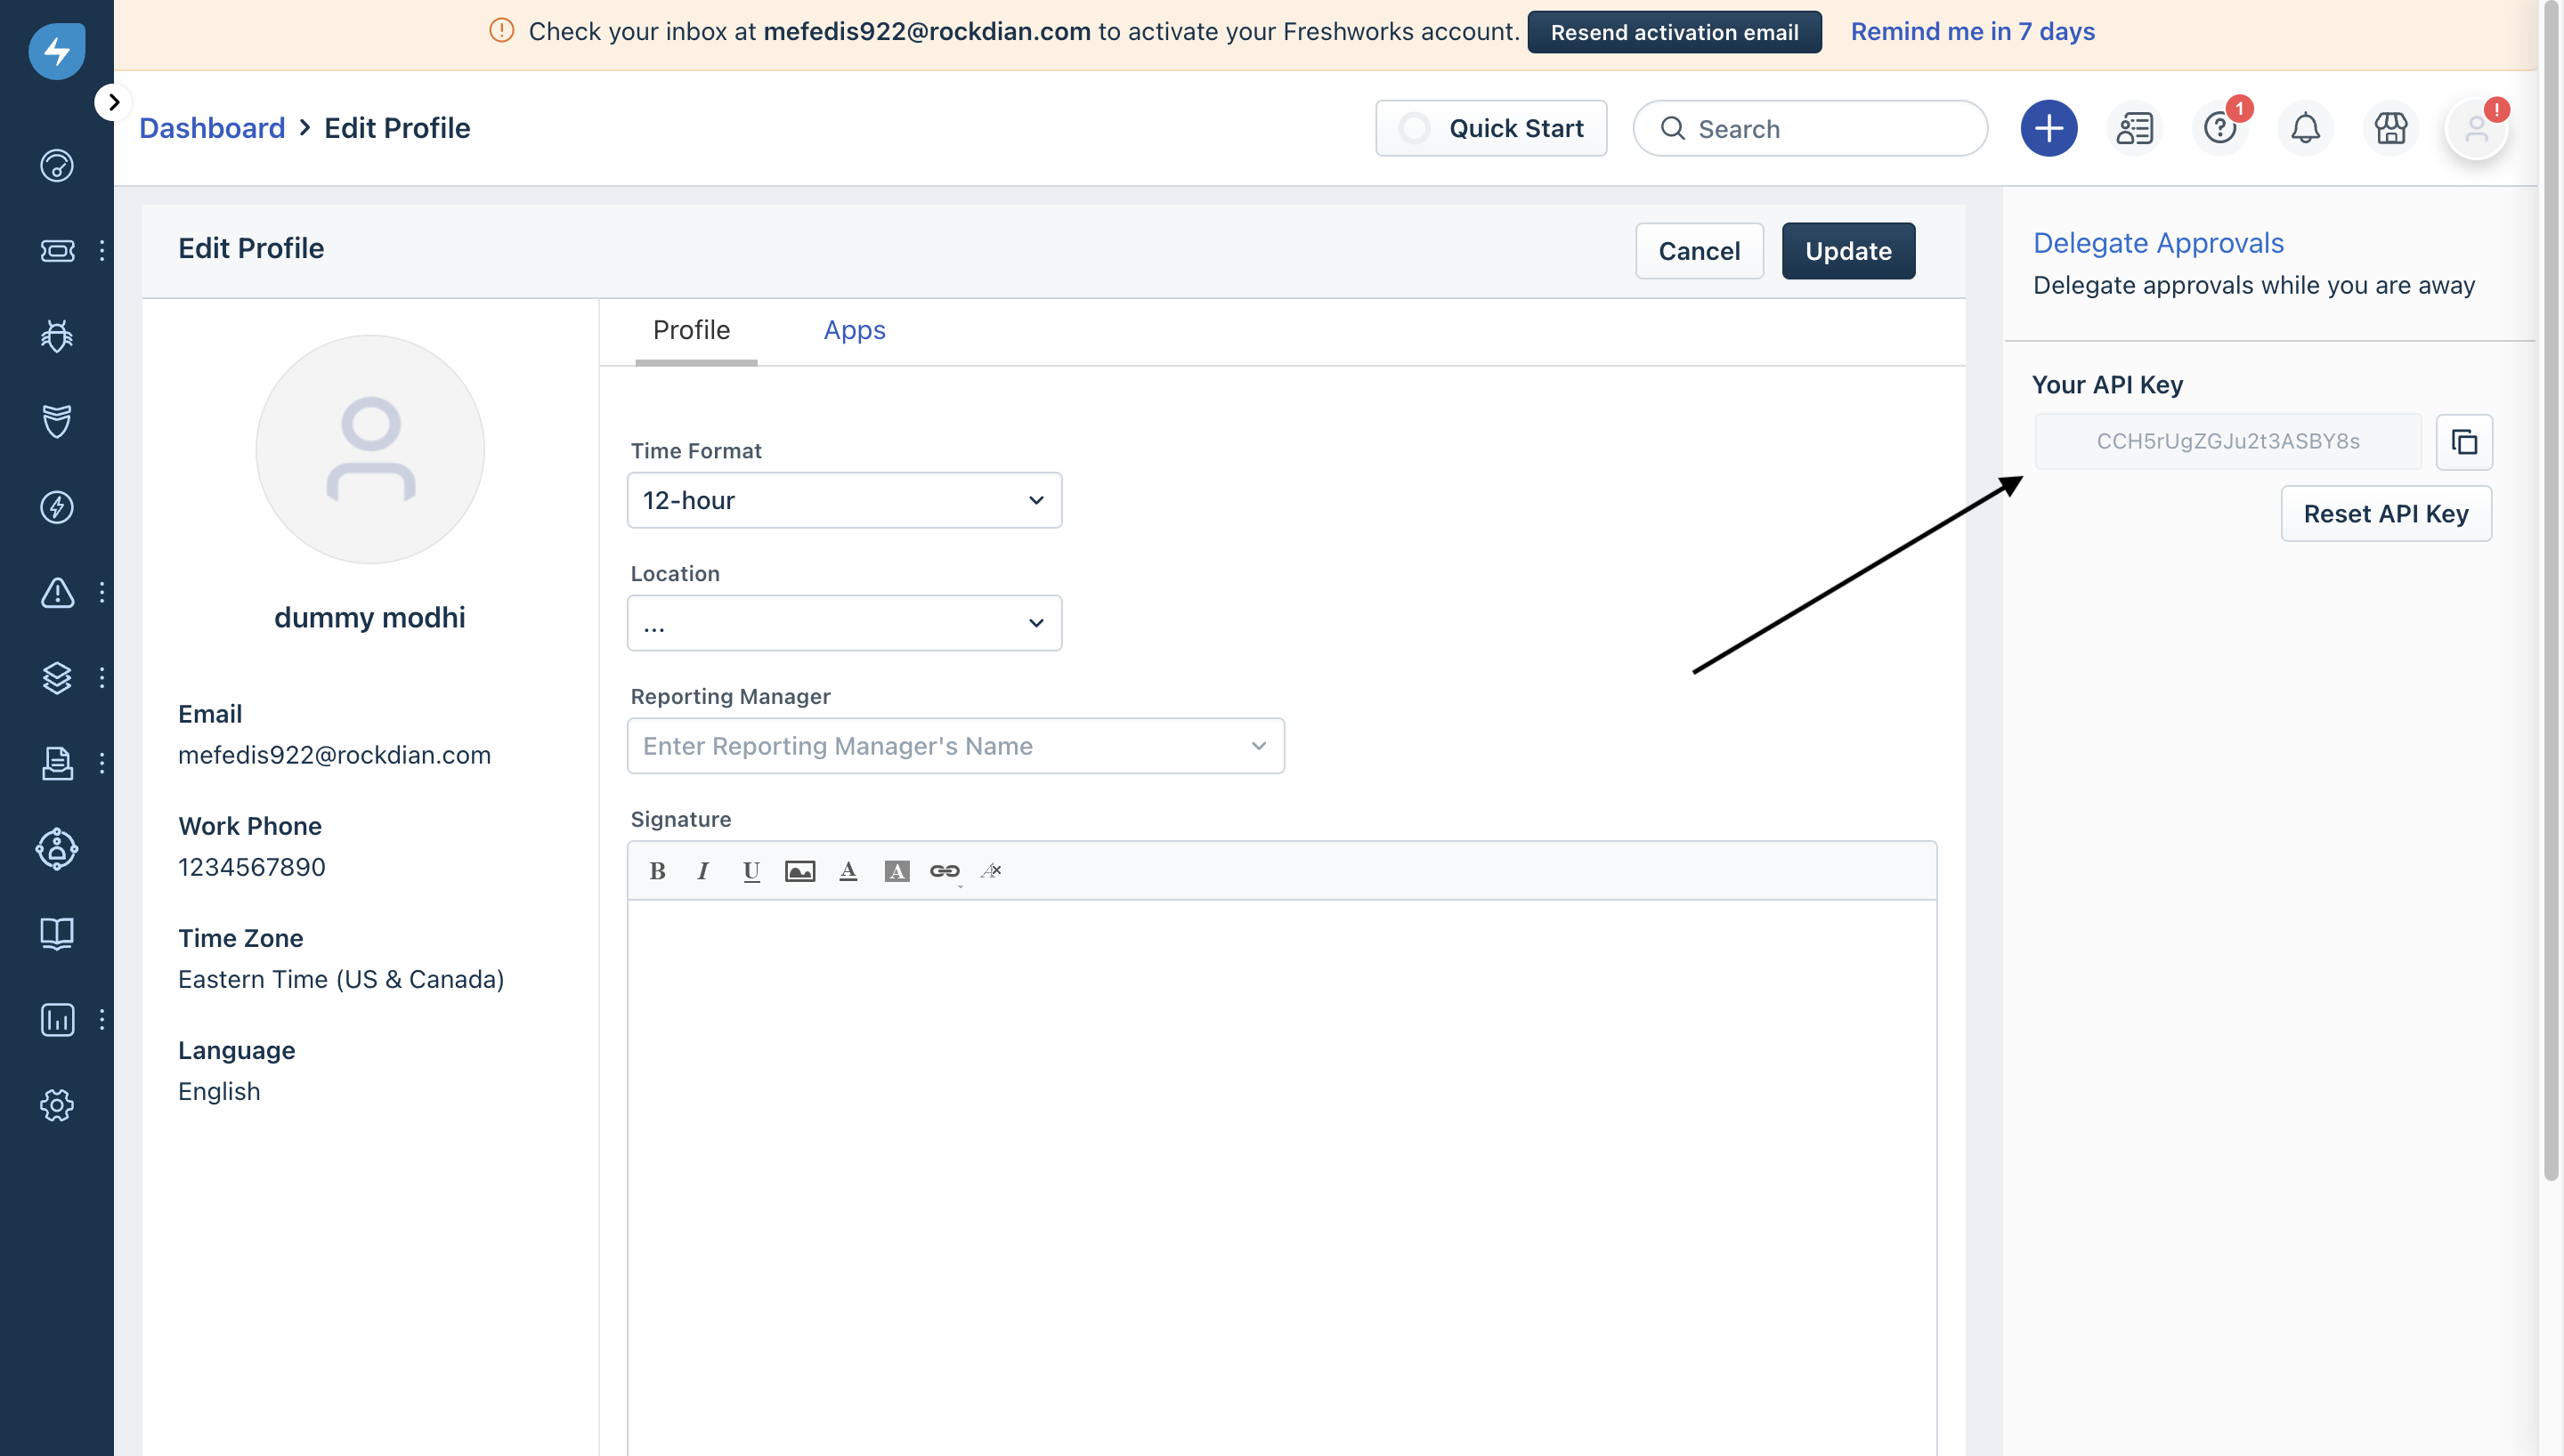Pick signature text color tool
The height and width of the screenshot is (1456, 2564).
pyautogui.click(x=847, y=871)
